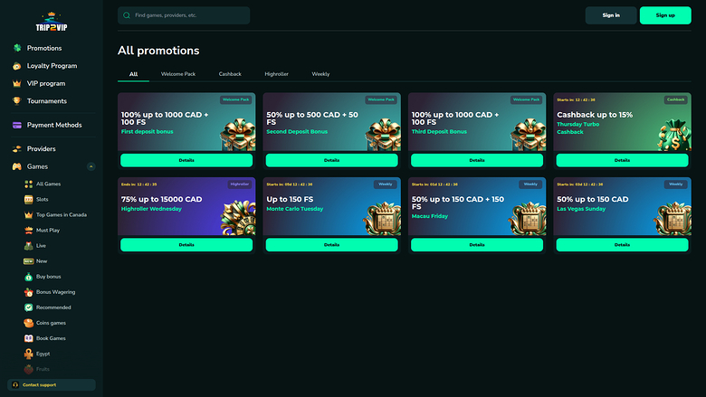The width and height of the screenshot is (706, 397).
Task: Click the Welcome Pack tag on Second Deposit card
Action: (381, 99)
